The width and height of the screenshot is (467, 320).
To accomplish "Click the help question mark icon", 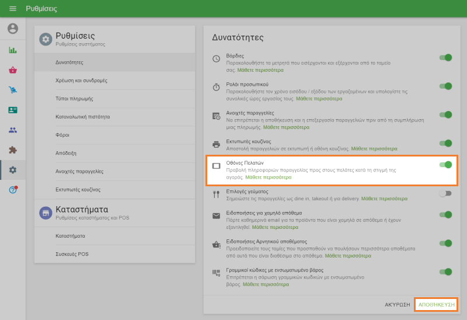I will point(13,190).
